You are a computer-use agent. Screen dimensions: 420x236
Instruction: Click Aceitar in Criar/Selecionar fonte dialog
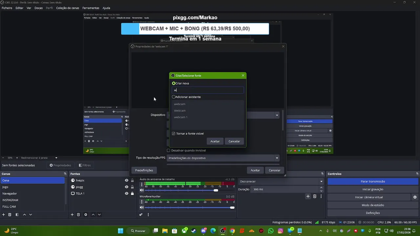point(215,141)
